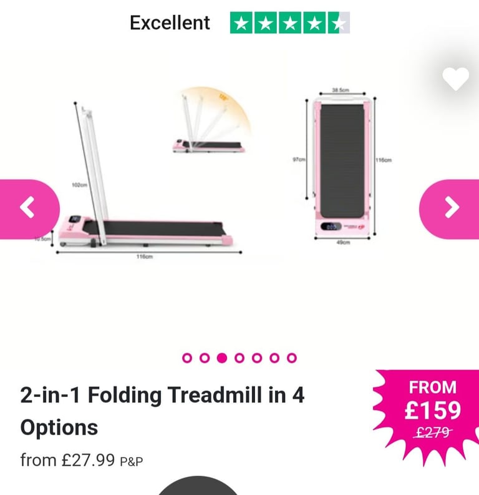Select the sixth carousel dot
The width and height of the screenshot is (479, 495).
(274, 358)
